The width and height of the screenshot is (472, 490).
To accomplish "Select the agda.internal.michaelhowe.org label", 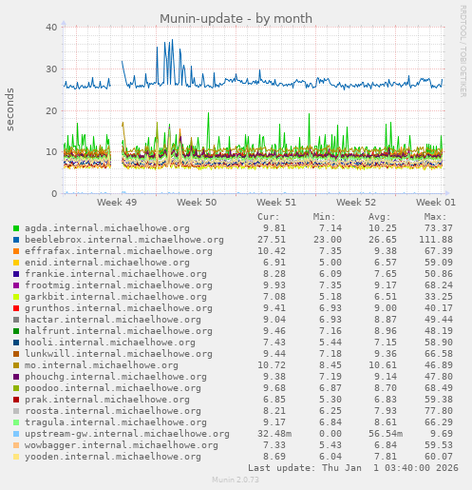I will 107,228.
